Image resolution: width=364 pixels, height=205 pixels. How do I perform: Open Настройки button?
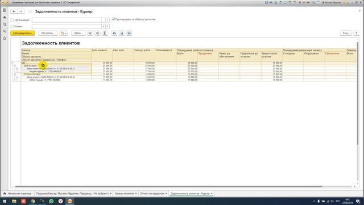point(48,33)
